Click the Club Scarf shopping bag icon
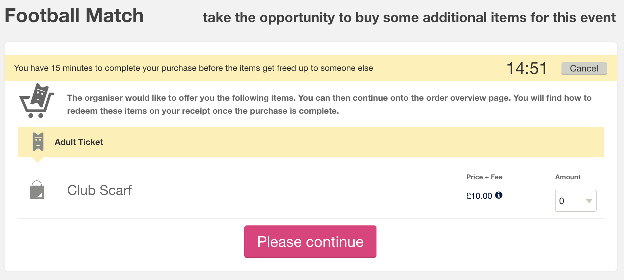This screenshot has height=280, width=624. coord(37,190)
